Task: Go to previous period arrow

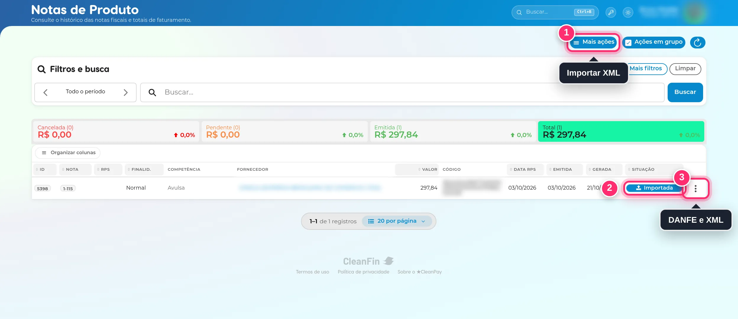Action: coord(45,92)
